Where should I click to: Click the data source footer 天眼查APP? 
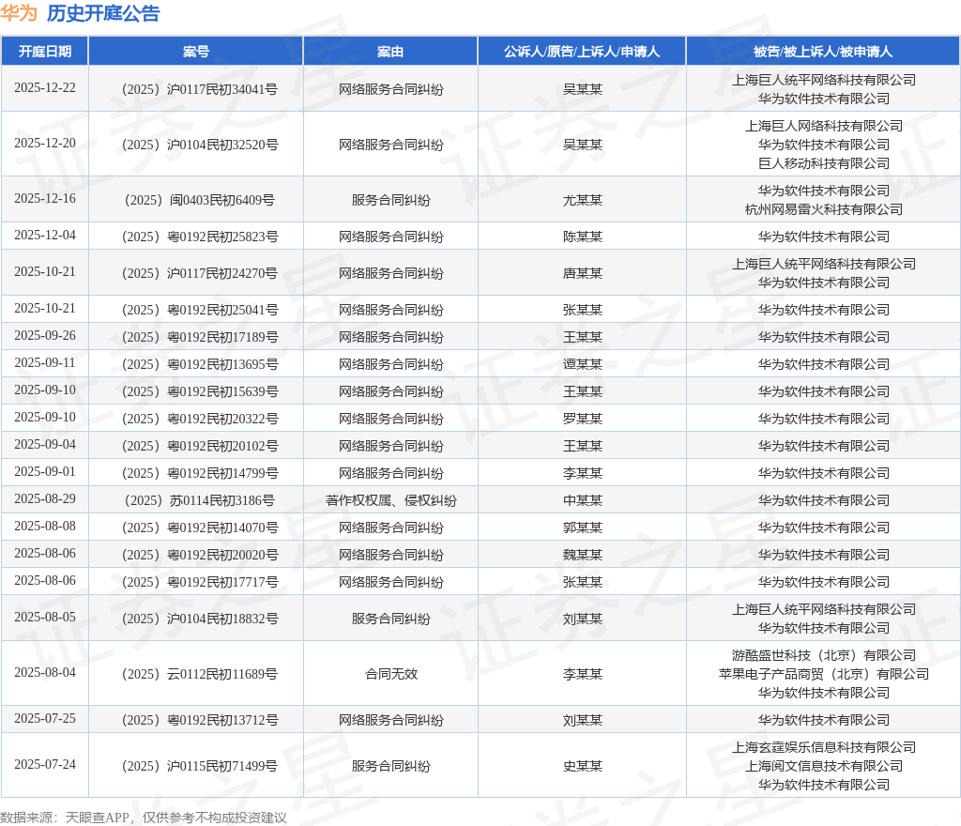tap(97, 818)
